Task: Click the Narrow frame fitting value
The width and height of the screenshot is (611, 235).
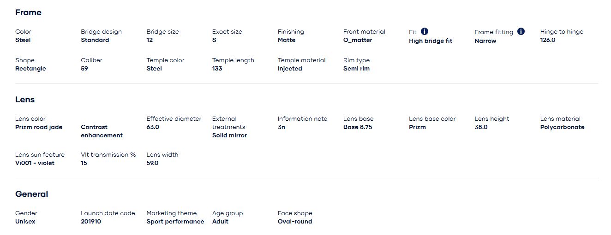Action: [485, 41]
